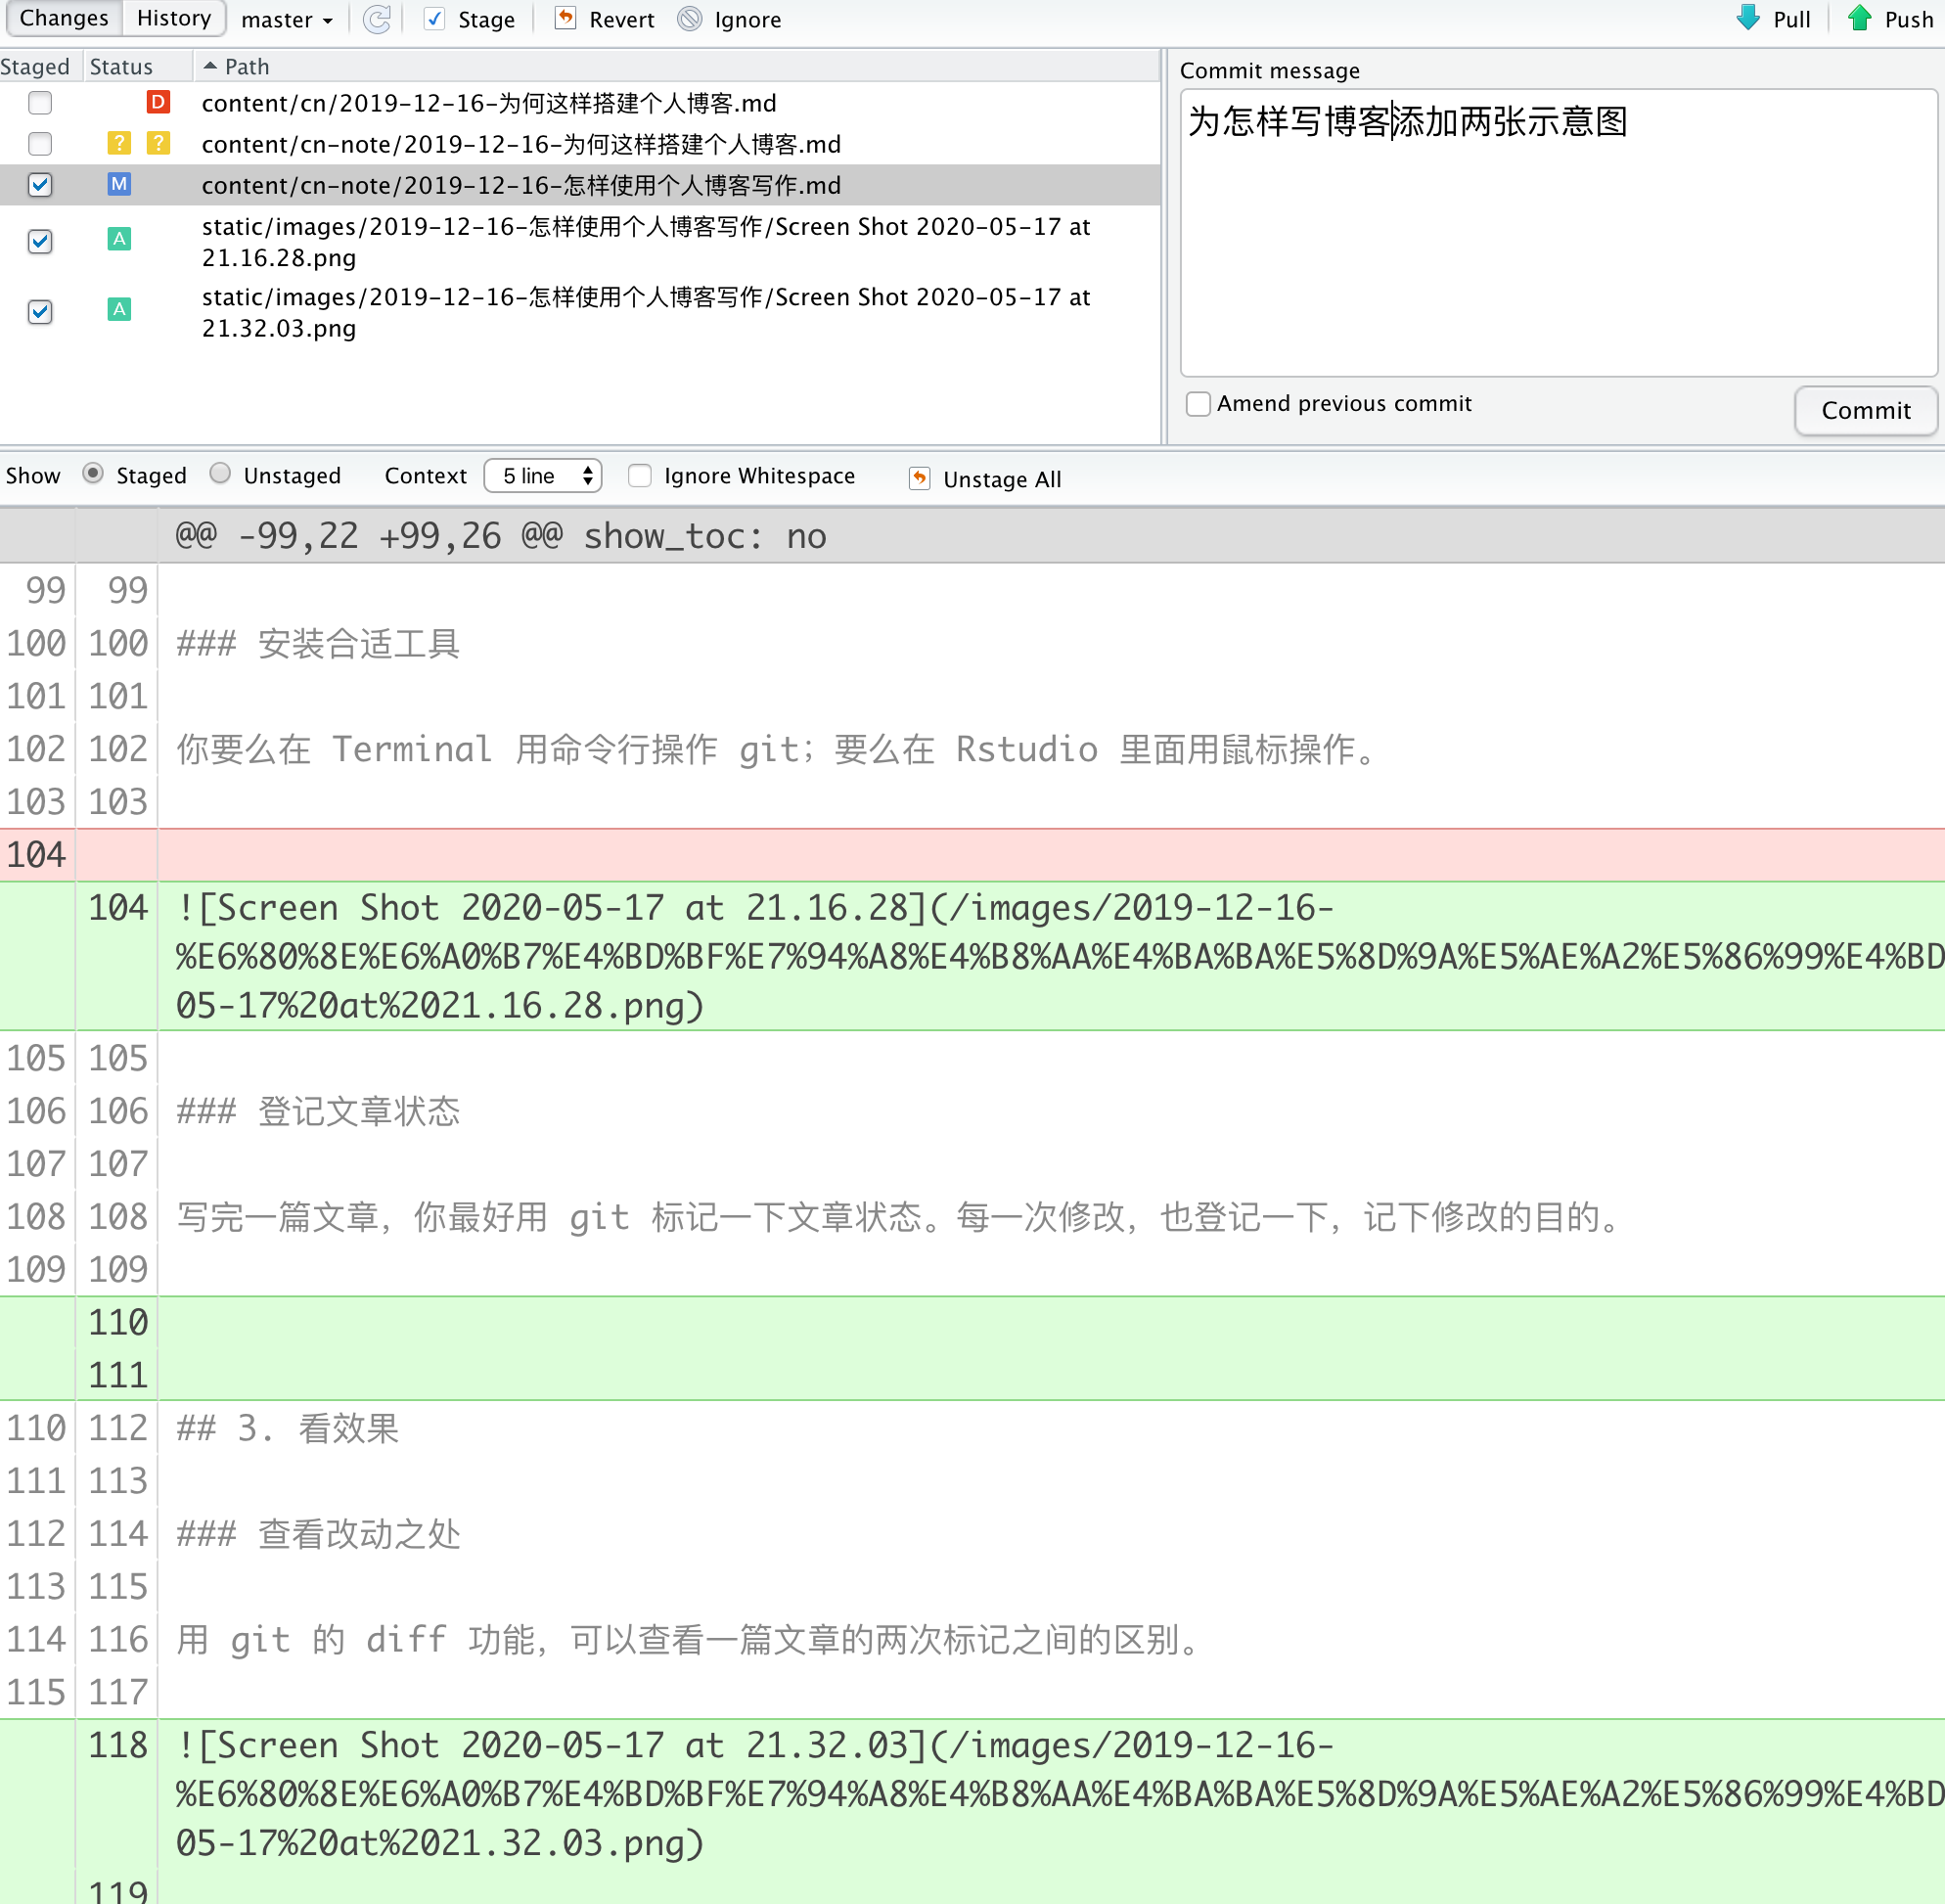Toggle staged checkbox for first file
Screen dimensions: 1945x1904
tap(40, 101)
